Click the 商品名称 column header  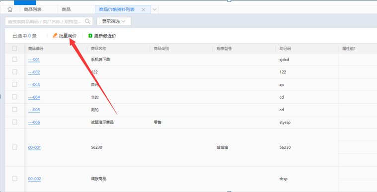(98, 49)
